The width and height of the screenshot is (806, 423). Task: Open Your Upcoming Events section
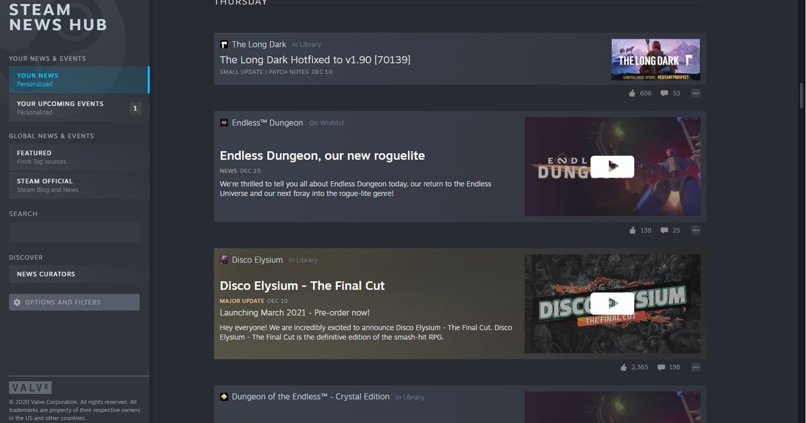click(x=79, y=108)
